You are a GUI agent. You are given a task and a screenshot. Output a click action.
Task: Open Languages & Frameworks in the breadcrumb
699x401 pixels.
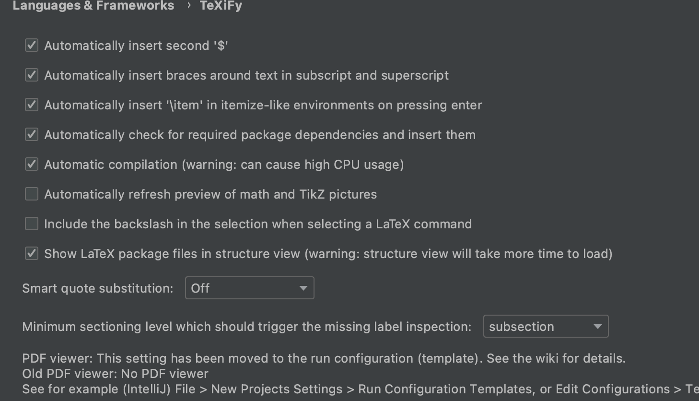[93, 6]
